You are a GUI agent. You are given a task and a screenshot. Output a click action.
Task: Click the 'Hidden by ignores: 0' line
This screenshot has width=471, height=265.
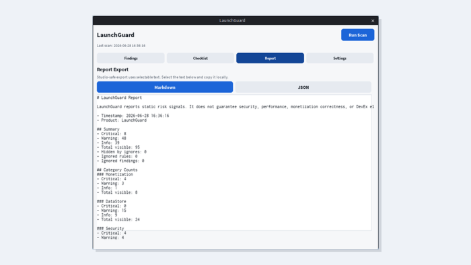122,151
